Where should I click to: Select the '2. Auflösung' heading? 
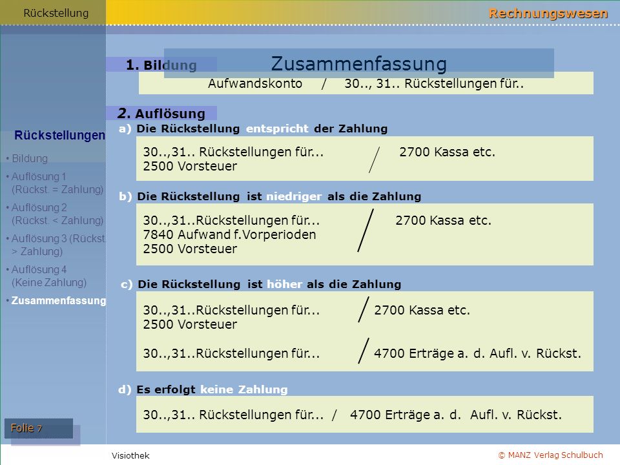coord(161,114)
